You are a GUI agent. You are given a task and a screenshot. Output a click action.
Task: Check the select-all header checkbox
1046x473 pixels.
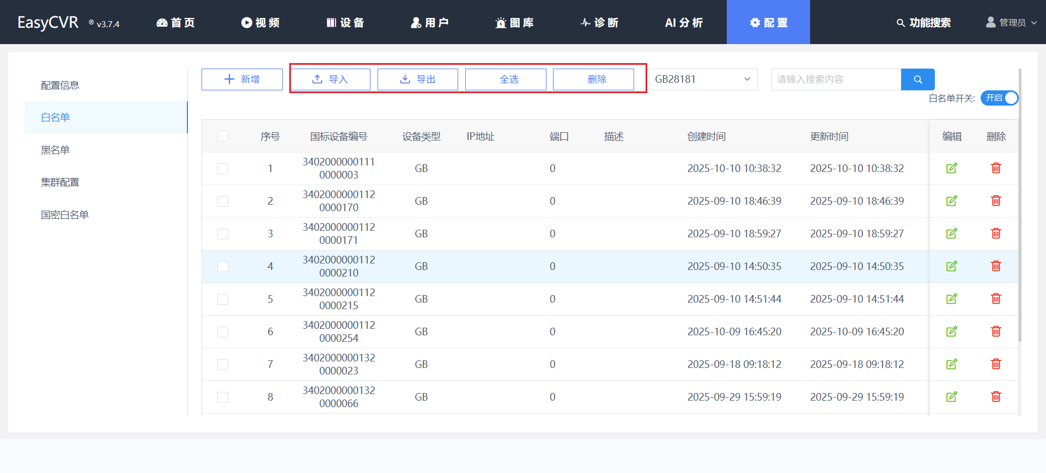coord(223,136)
